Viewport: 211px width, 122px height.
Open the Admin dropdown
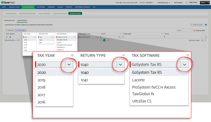(x=205, y=3)
